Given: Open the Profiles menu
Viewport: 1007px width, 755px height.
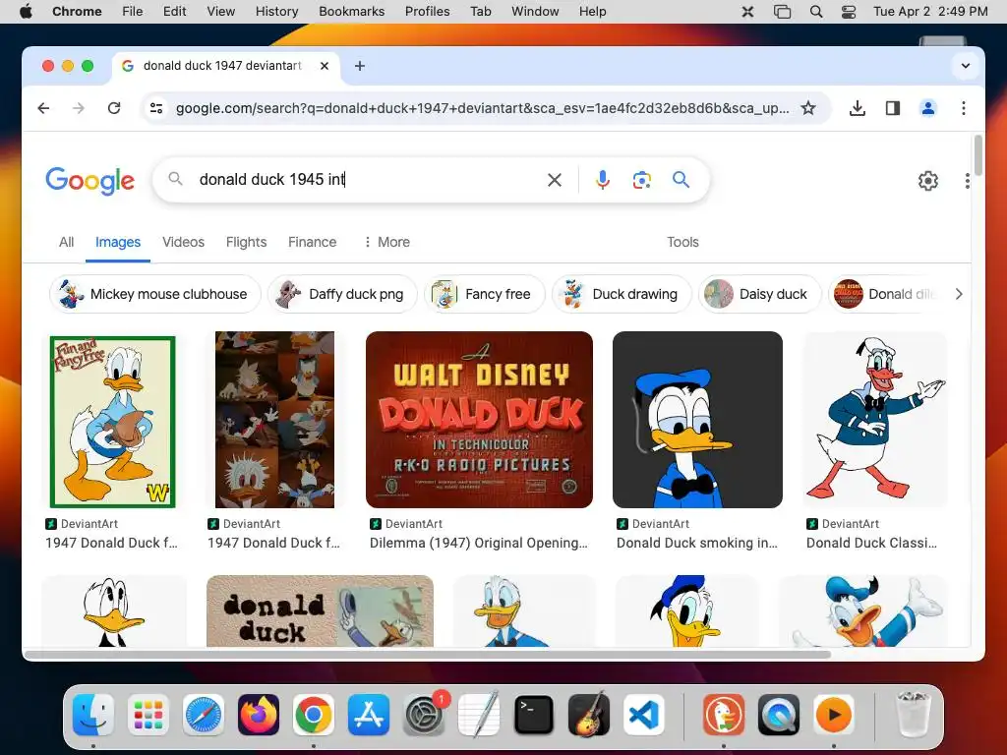Looking at the screenshot, I should click(427, 12).
